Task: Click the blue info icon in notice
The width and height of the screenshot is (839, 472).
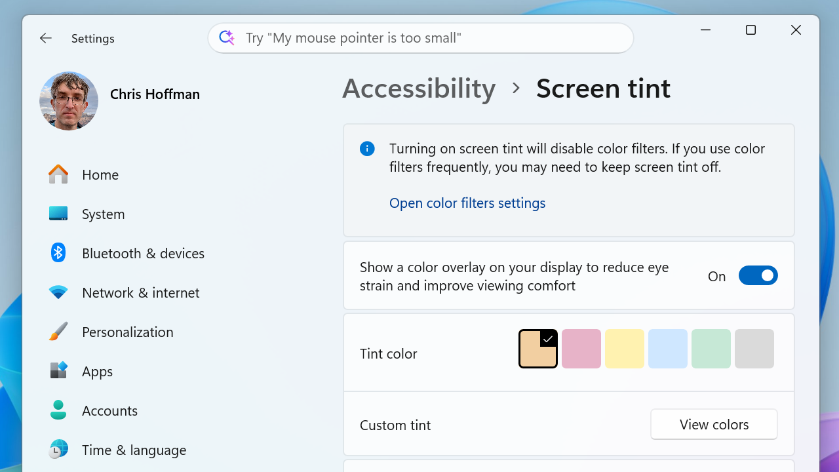Action: point(367,149)
